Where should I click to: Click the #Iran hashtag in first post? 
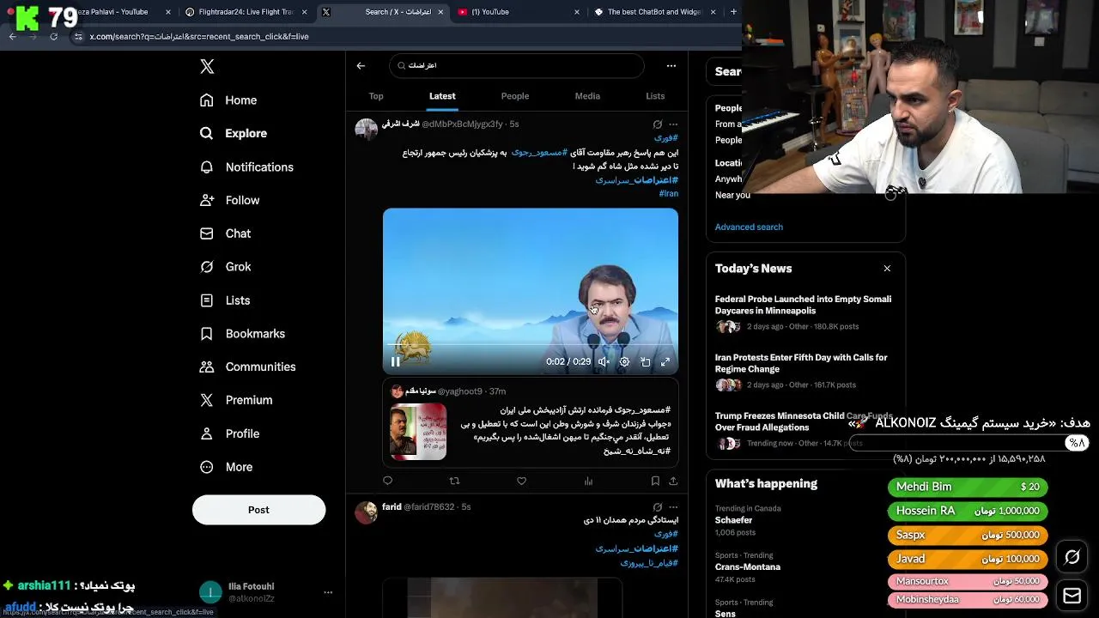pos(669,194)
